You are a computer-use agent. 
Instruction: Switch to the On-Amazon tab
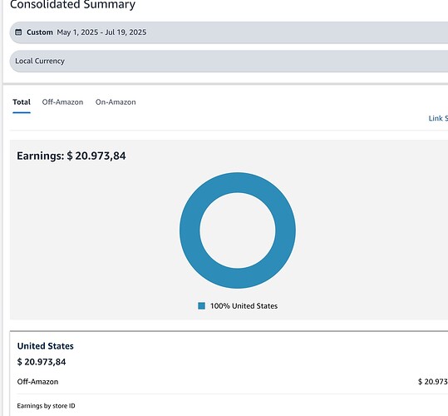[x=116, y=102]
